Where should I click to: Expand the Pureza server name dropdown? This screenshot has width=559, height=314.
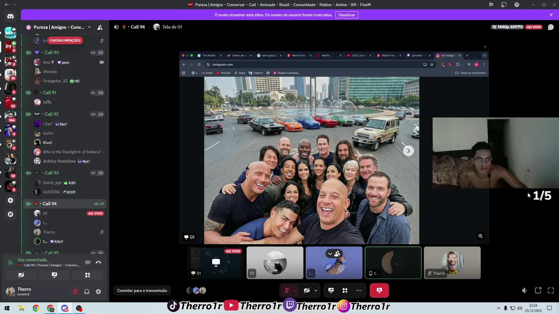[89, 27]
